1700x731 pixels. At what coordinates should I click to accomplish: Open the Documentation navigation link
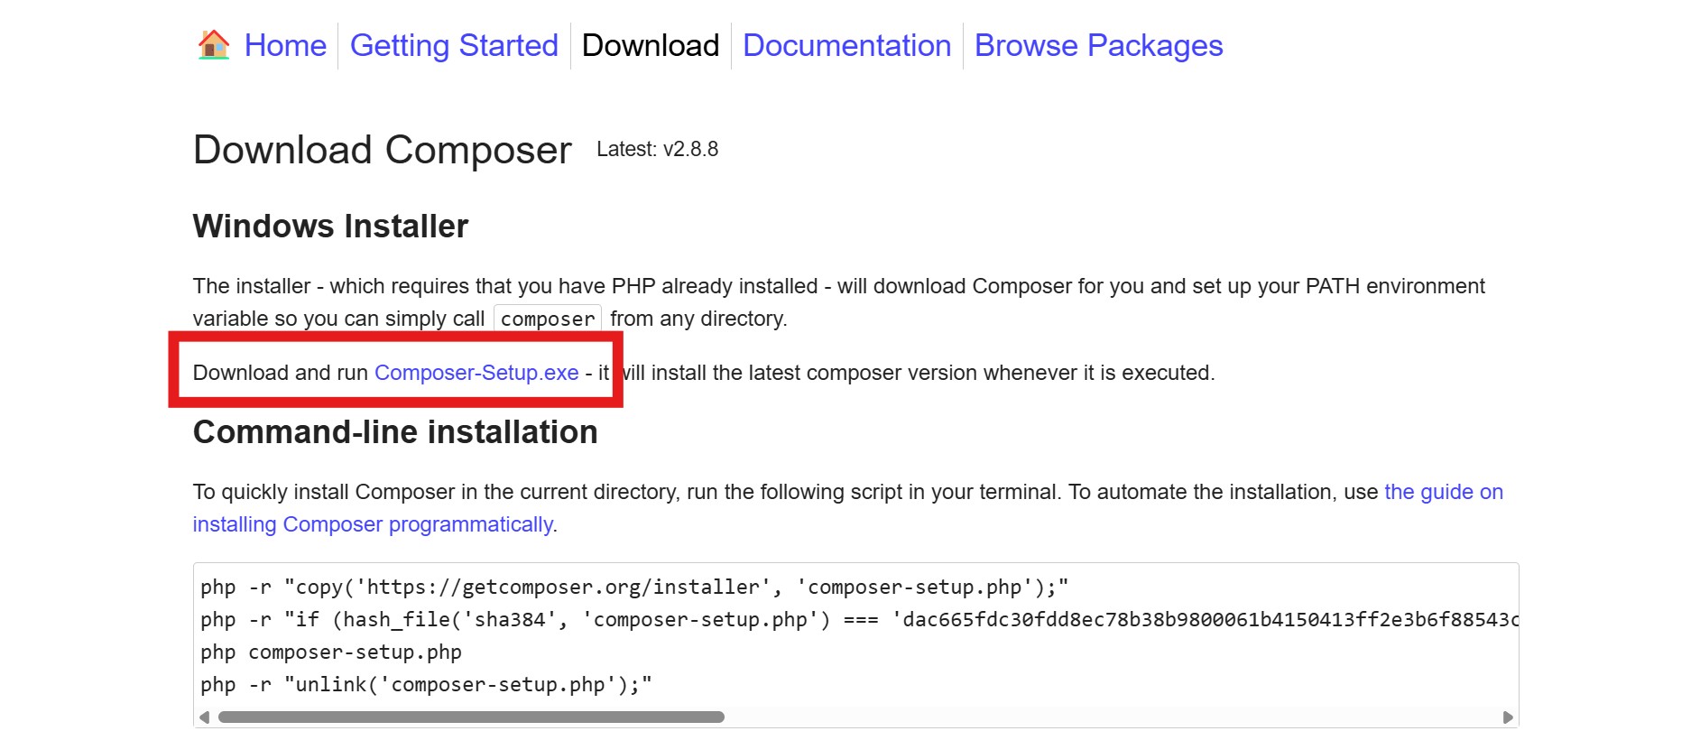coord(846,46)
